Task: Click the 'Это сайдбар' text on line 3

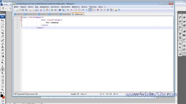Action: coord(52,23)
